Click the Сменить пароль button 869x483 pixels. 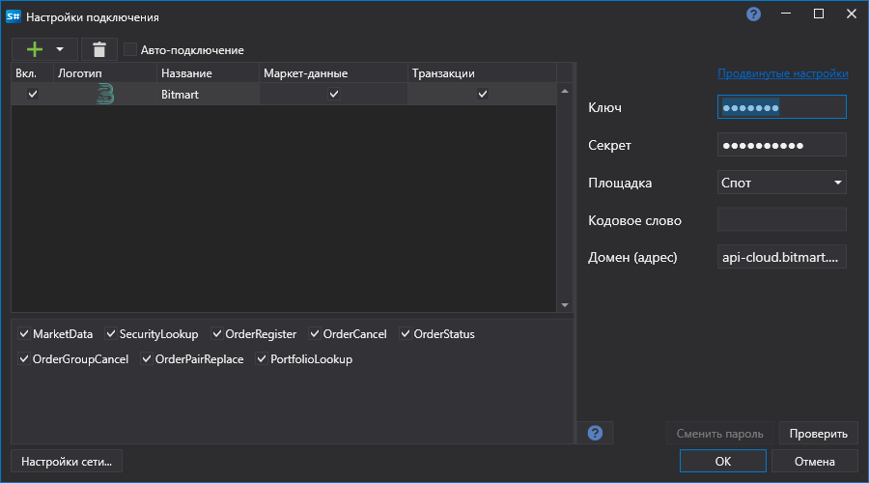coord(719,434)
